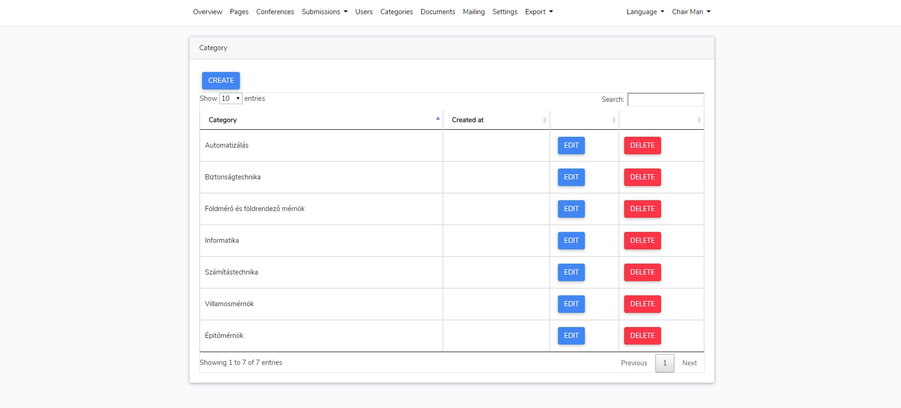Open the Language dropdown

tap(645, 12)
